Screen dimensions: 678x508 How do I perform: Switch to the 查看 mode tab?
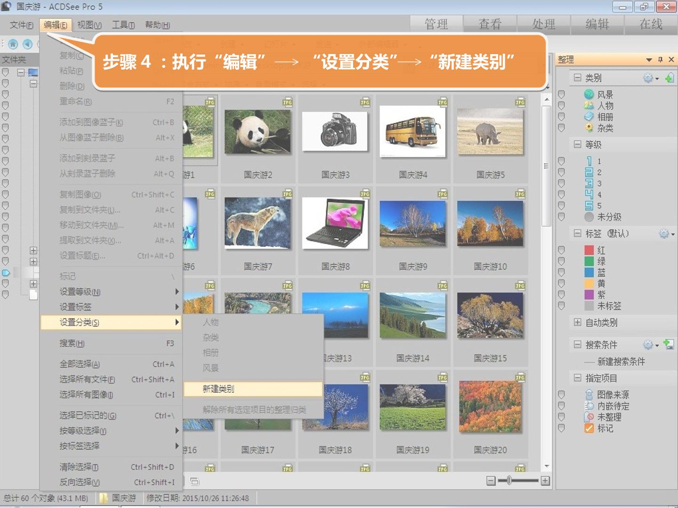click(490, 24)
